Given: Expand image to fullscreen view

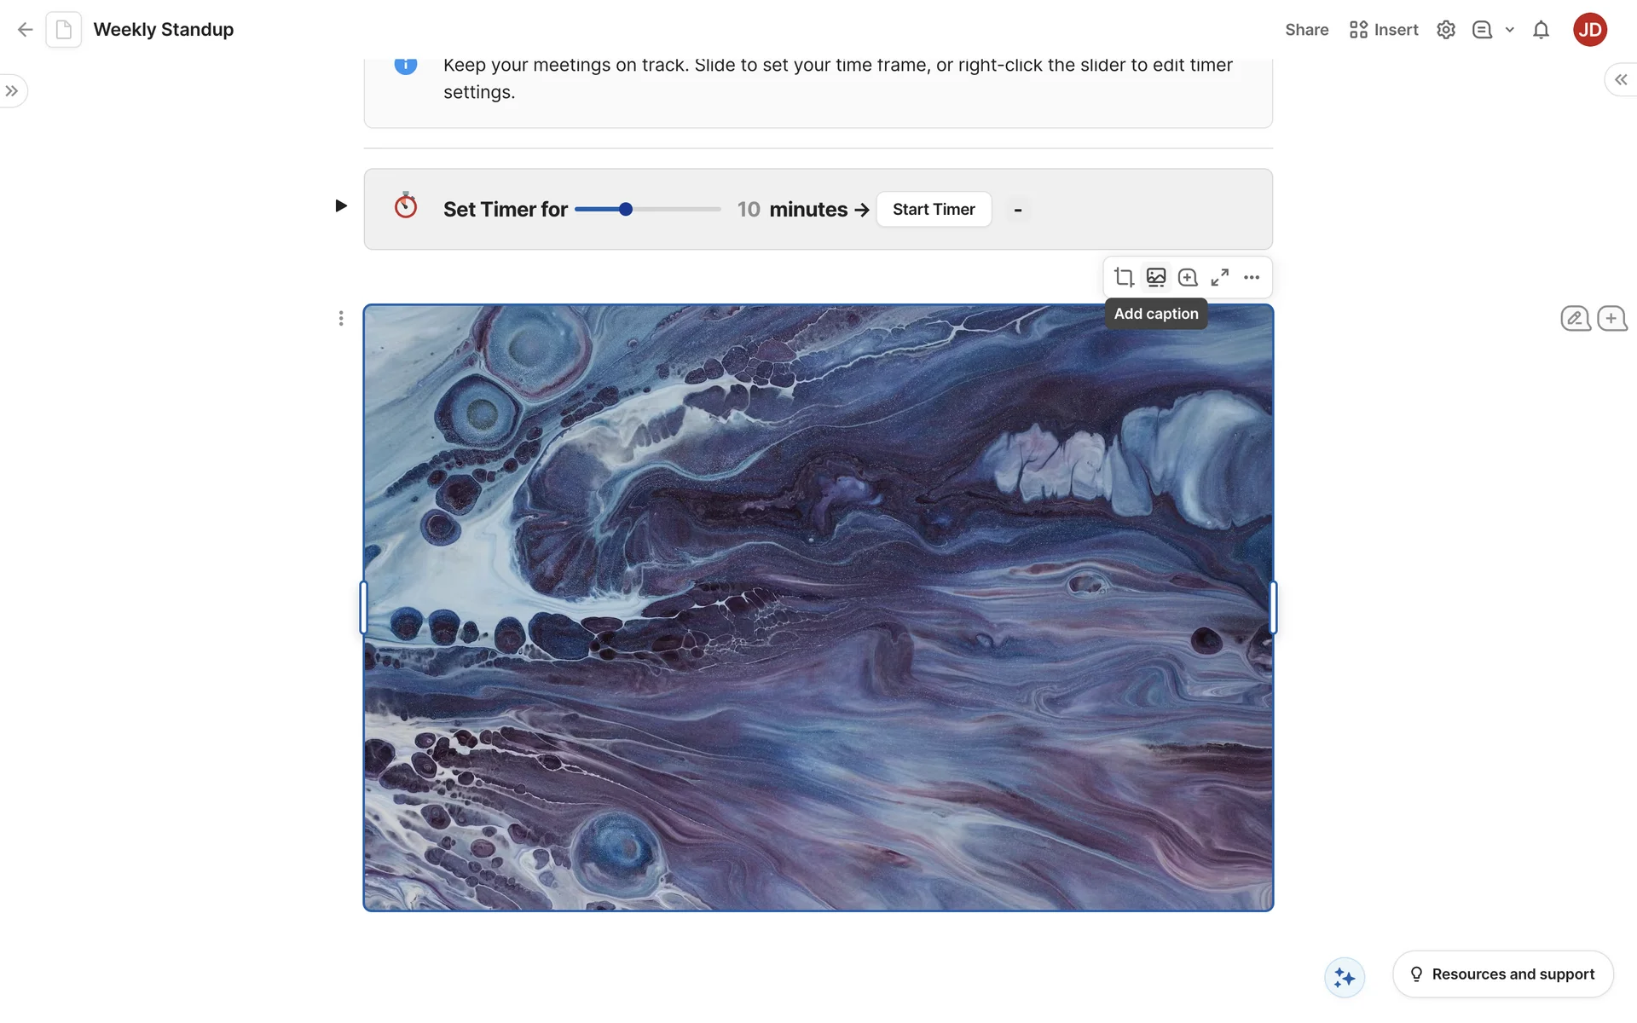Looking at the screenshot, I should pyautogui.click(x=1219, y=277).
